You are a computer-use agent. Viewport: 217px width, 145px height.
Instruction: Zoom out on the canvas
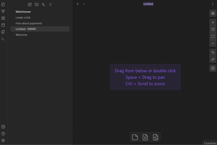(213, 43)
